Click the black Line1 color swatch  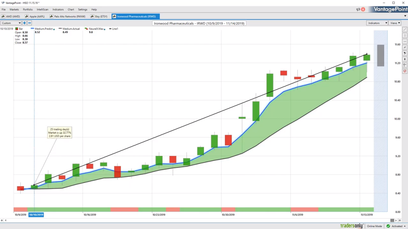tap(110, 29)
